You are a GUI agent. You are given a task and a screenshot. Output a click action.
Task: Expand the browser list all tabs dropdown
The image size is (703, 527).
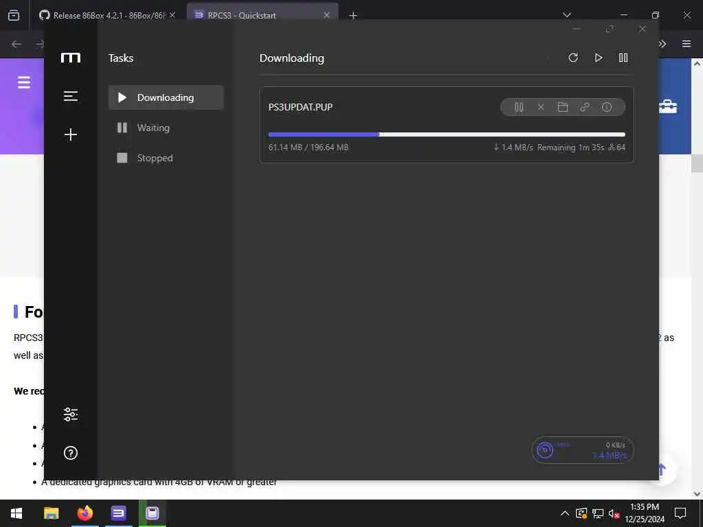567,15
